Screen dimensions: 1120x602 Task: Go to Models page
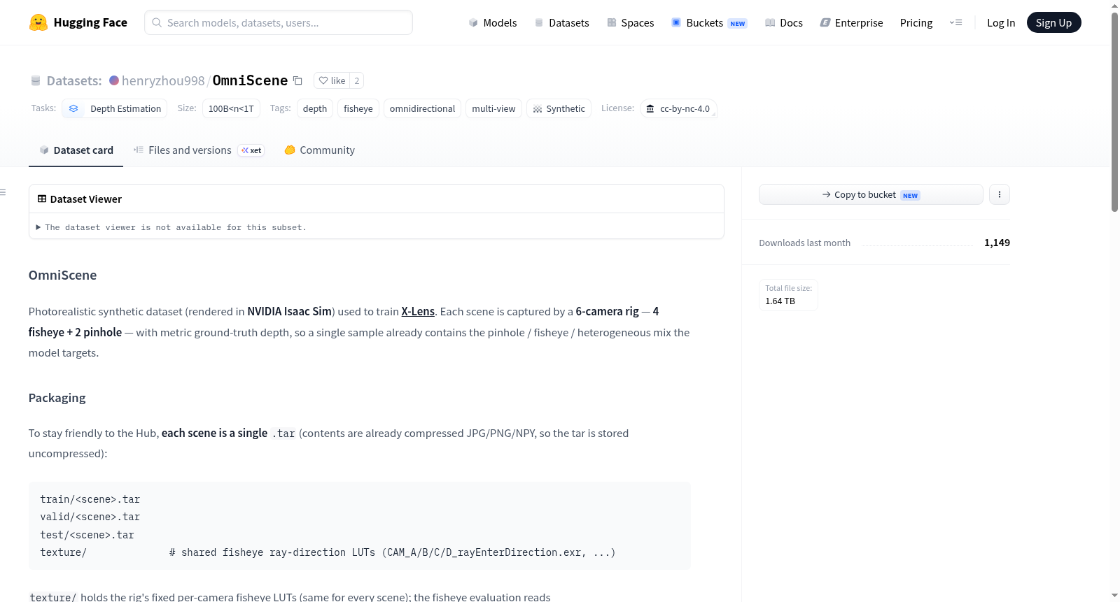tap(493, 22)
